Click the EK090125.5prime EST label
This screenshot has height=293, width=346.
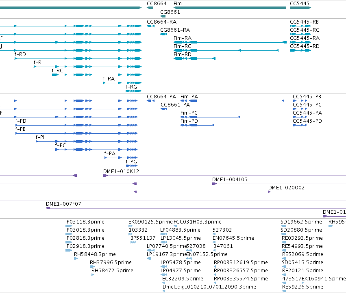point(150,222)
